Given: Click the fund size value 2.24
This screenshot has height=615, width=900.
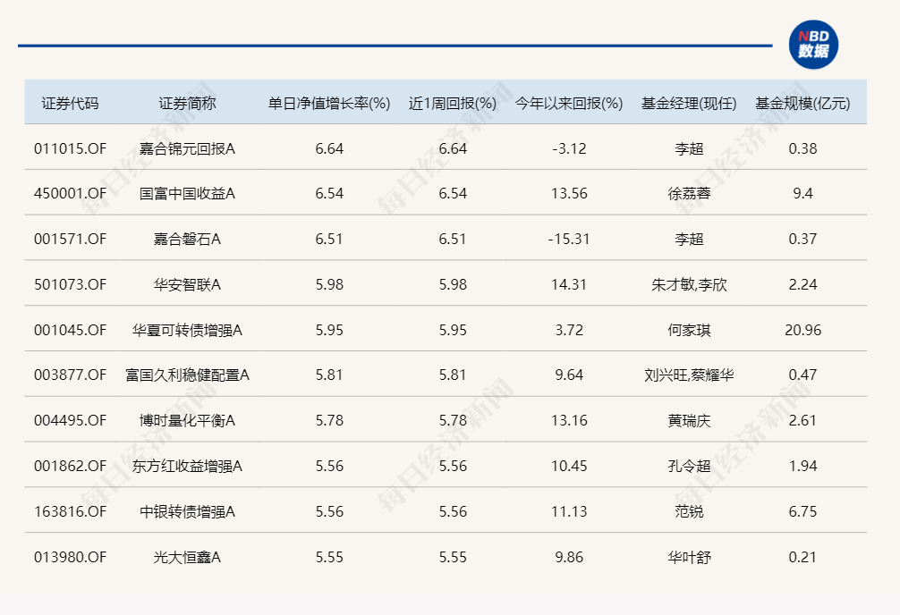Looking at the screenshot, I should (802, 284).
